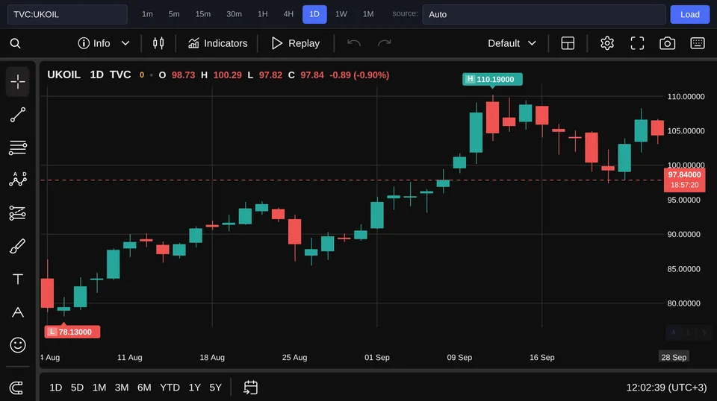Viewport: 717px width, 401px height.
Task: Toggle the magnet snap mode
Action: pyautogui.click(x=17, y=388)
